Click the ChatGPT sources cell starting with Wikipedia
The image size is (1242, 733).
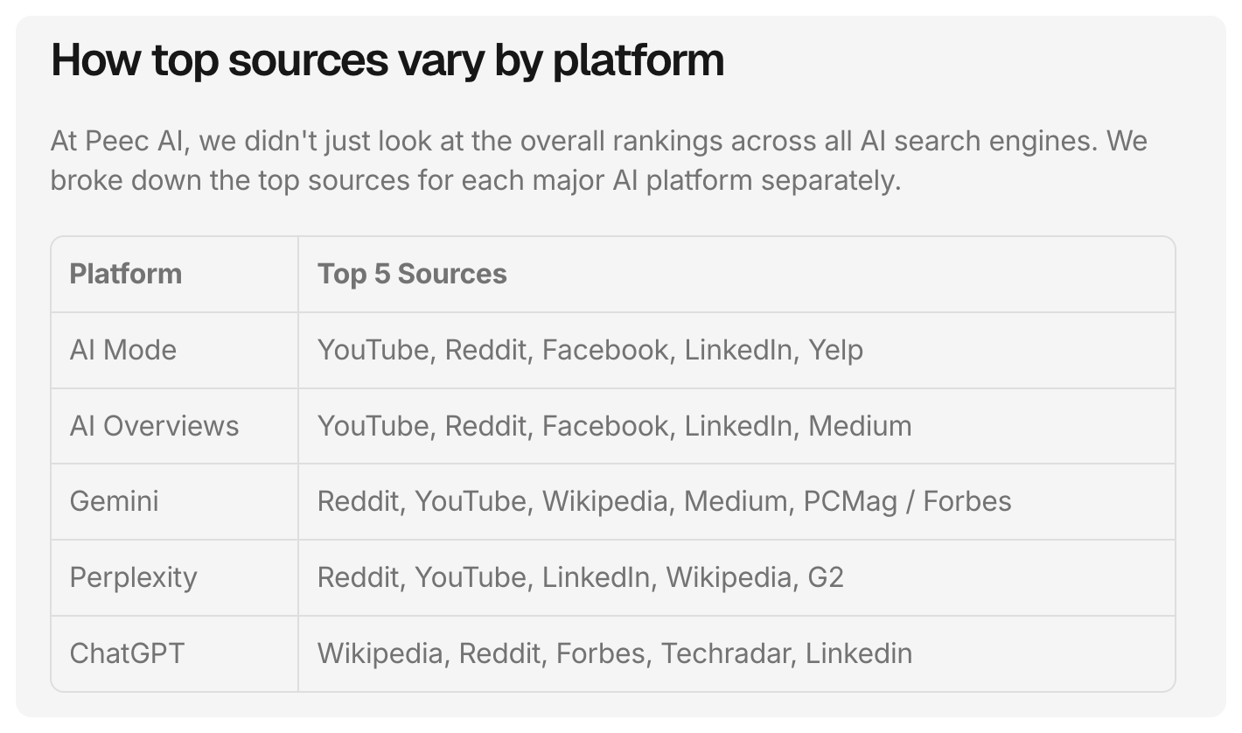614,653
